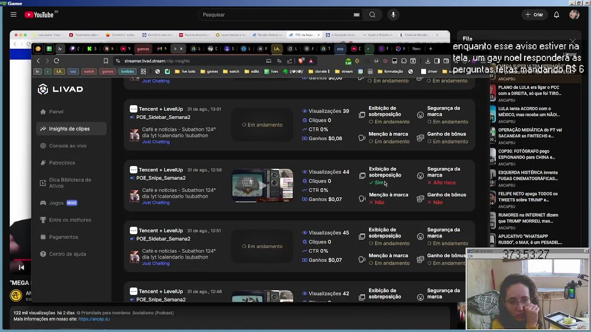Open the 'watch' bookmark chip
591x332 pixels.
tap(89, 71)
